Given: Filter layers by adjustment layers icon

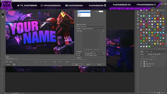Looking at the screenshot, I should (151, 54).
